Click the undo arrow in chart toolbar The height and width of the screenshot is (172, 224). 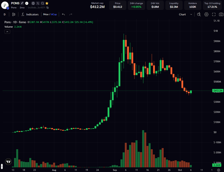64,14
